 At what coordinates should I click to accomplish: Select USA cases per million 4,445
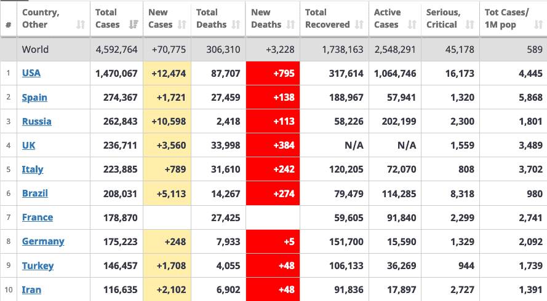[x=530, y=74]
